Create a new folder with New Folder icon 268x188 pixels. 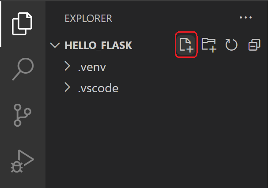tap(208, 45)
